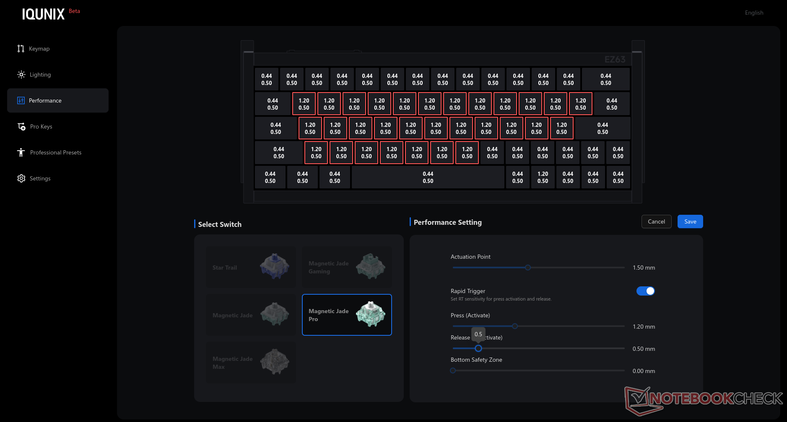Adjust the Actuation Point slider handle
The width and height of the screenshot is (787, 422).
(528, 268)
